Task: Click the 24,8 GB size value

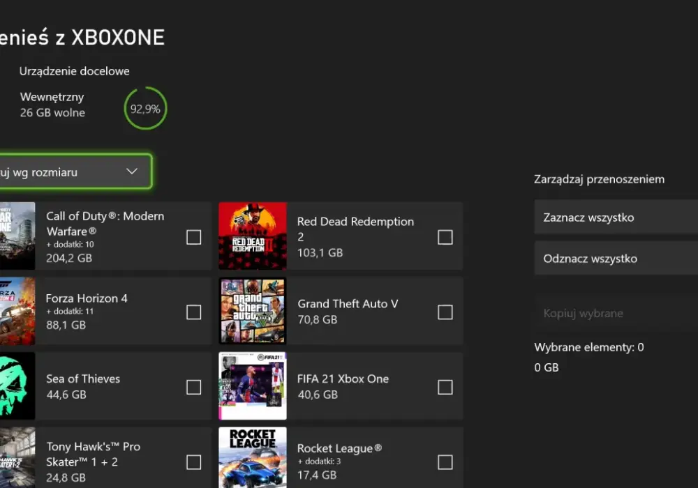Action: (66, 478)
